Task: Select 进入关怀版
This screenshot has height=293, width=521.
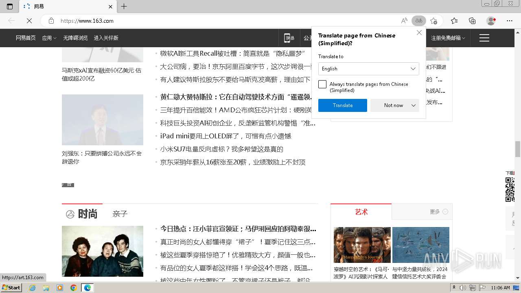Action: 106,38
